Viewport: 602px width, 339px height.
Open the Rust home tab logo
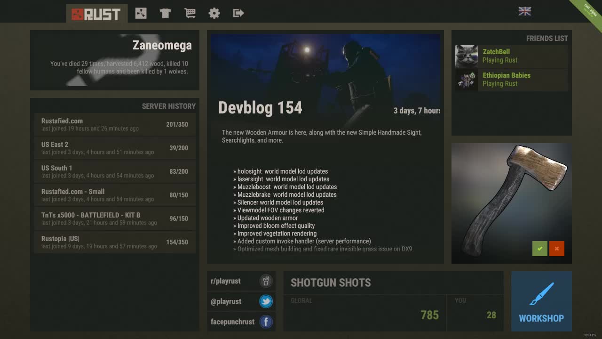point(96,14)
